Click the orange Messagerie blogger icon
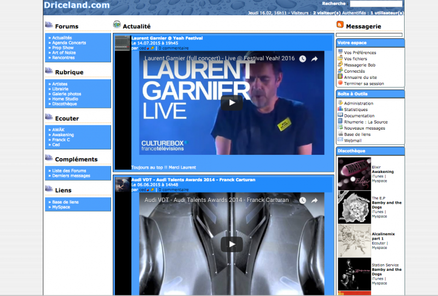Viewport: 438px width, 296px height. click(x=340, y=25)
